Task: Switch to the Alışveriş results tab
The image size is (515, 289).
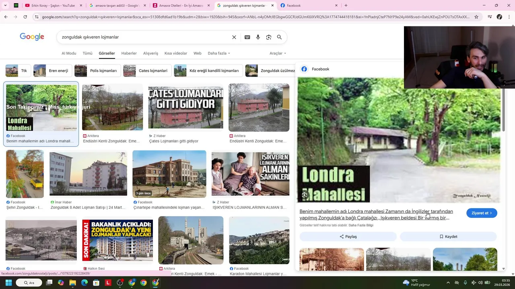Action: [x=150, y=53]
